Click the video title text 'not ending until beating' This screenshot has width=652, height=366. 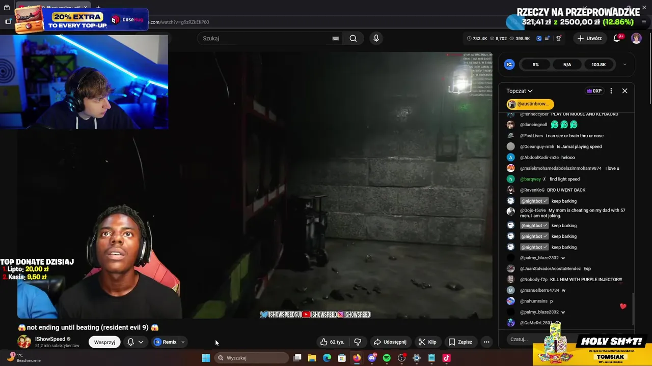tap(63, 327)
